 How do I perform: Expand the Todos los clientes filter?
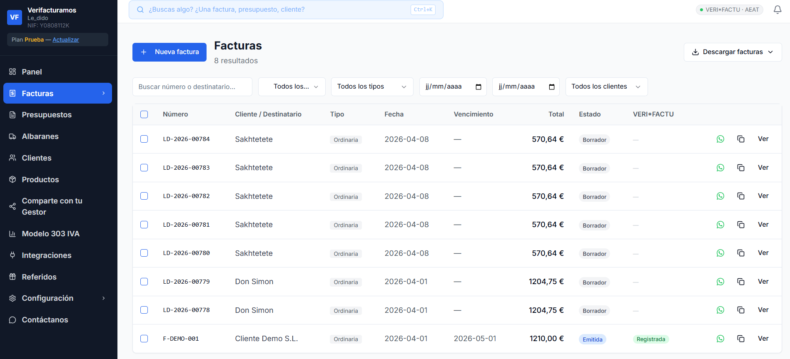pyautogui.click(x=606, y=87)
